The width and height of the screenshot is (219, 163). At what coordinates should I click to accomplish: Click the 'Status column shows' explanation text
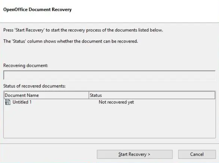tap(70, 41)
